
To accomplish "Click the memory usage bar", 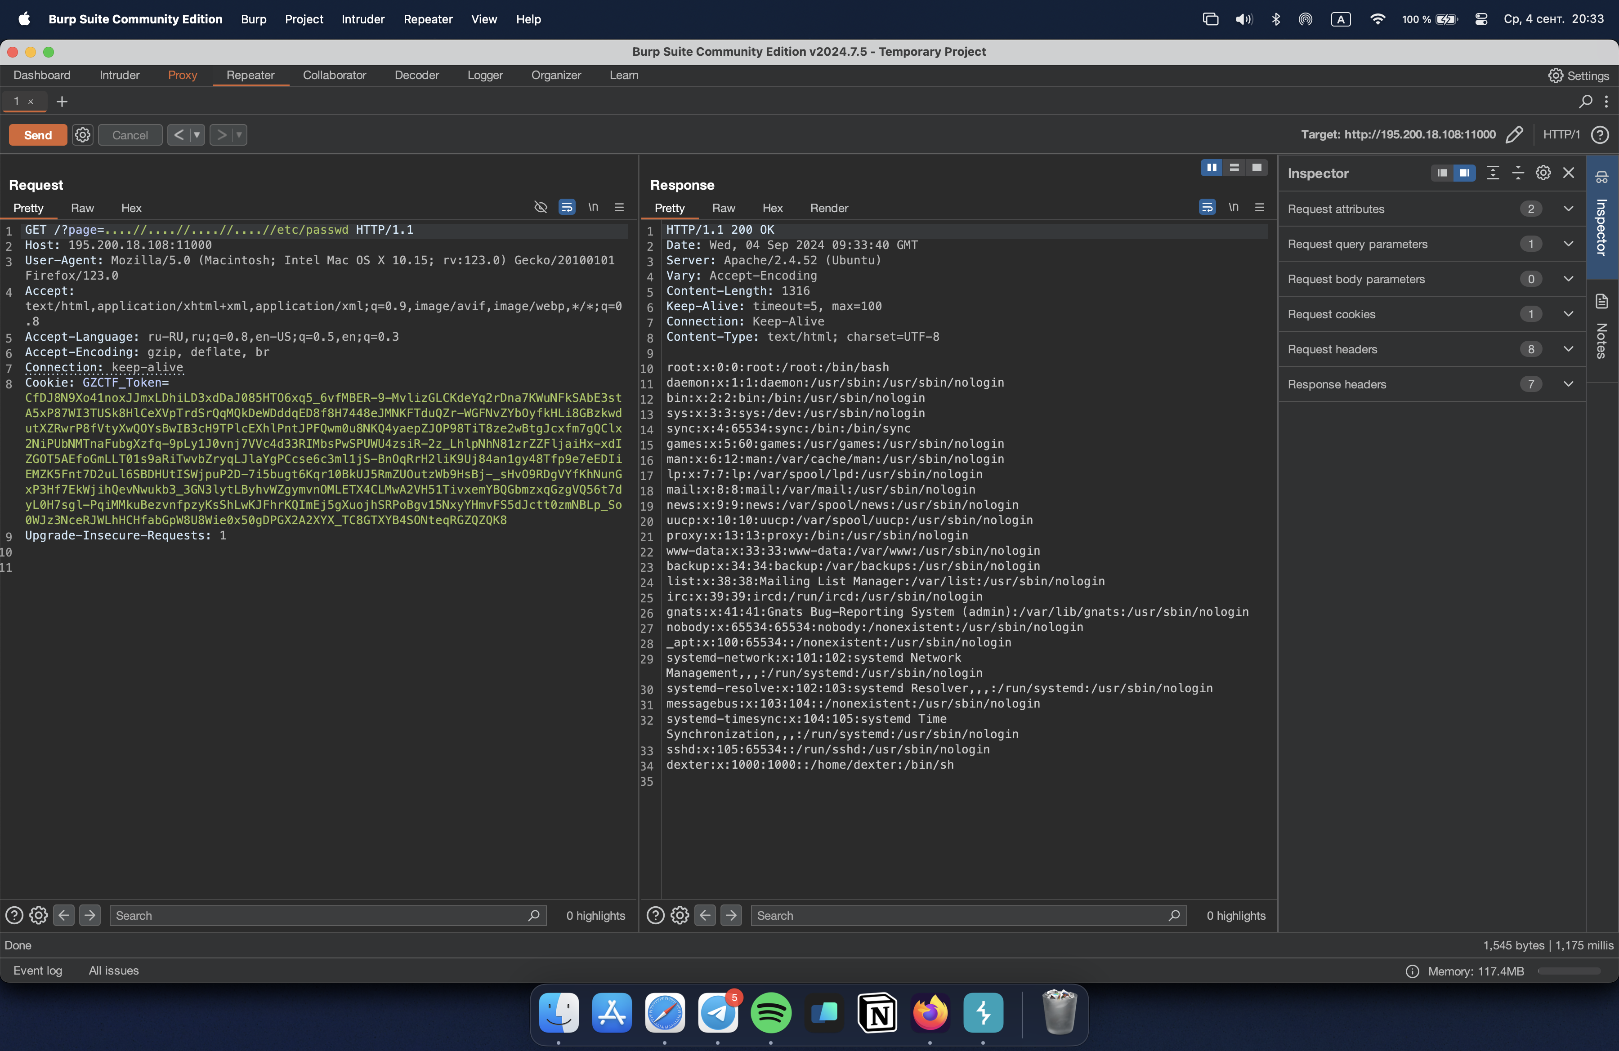I will click(x=1569, y=971).
